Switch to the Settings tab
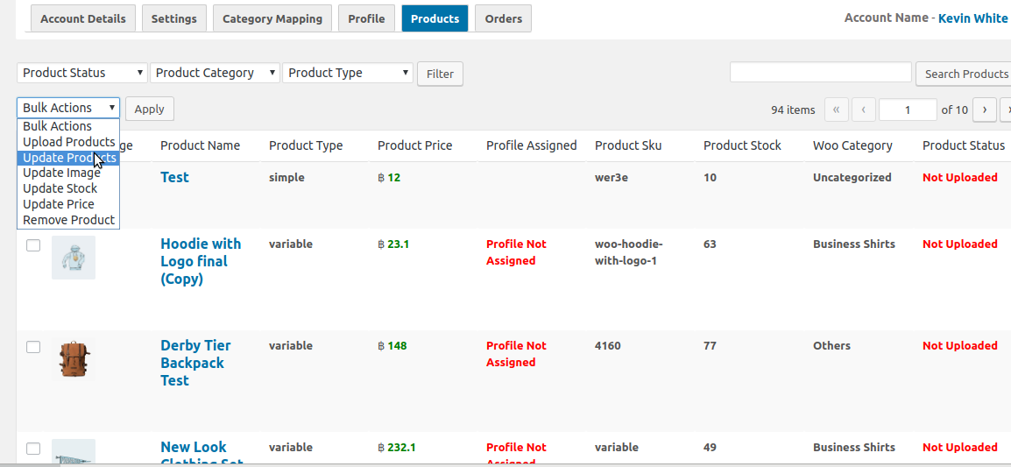The width and height of the screenshot is (1011, 467). pyautogui.click(x=174, y=18)
